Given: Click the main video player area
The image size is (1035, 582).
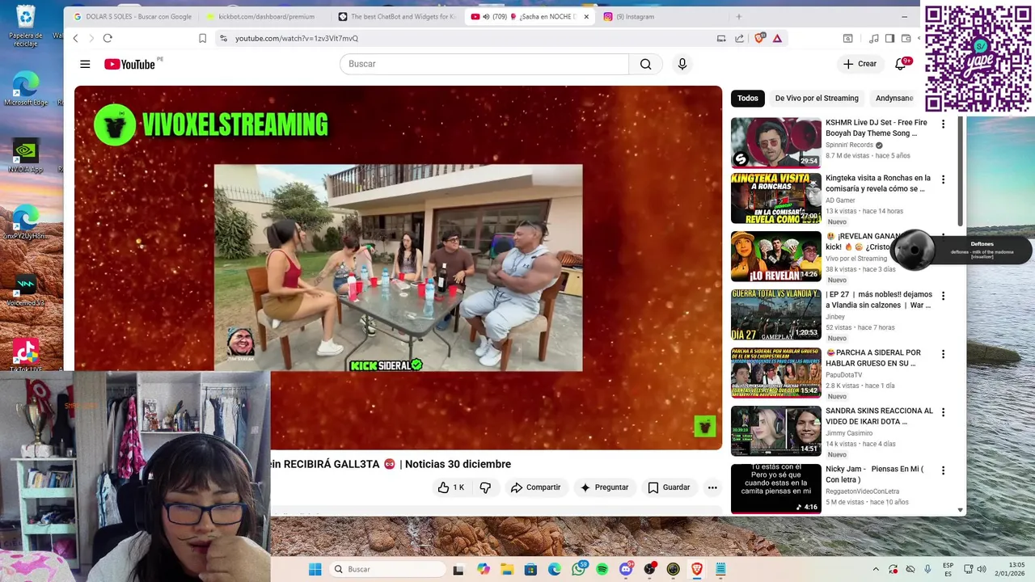Looking at the screenshot, I should point(398,267).
